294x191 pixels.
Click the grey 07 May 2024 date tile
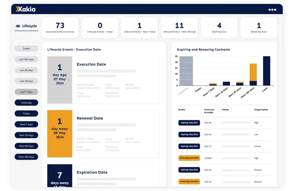[x=60, y=80]
